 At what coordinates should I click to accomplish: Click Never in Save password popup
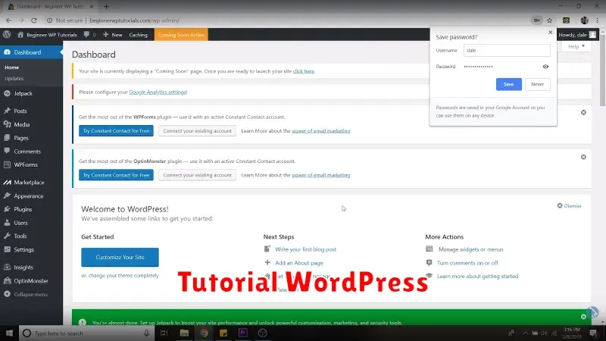click(537, 84)
